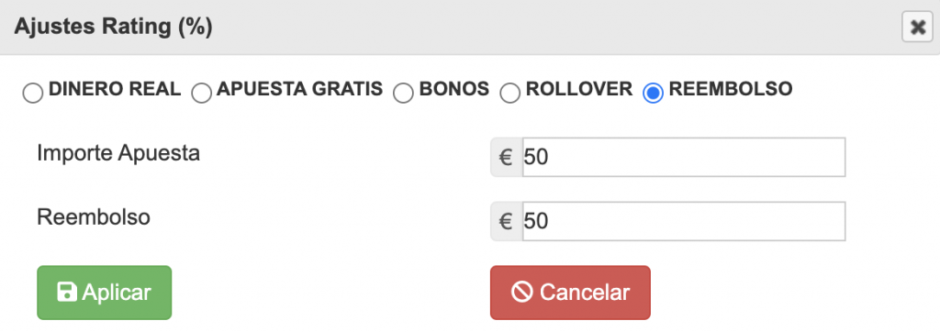Click the euro symbol beside Reembolso field
940x332 pixels.
click(506, 222)
